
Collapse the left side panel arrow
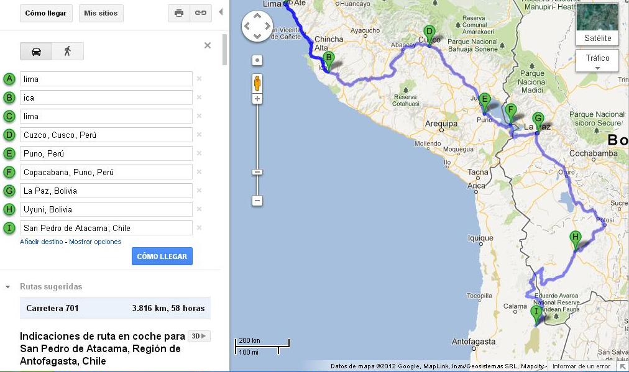pos(221,12)
